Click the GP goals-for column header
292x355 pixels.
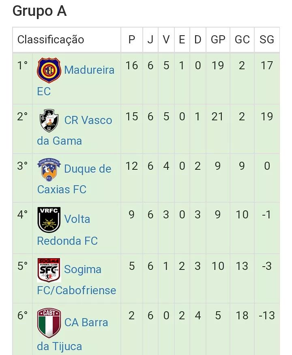pyautogui.click(x=218, y=39)
